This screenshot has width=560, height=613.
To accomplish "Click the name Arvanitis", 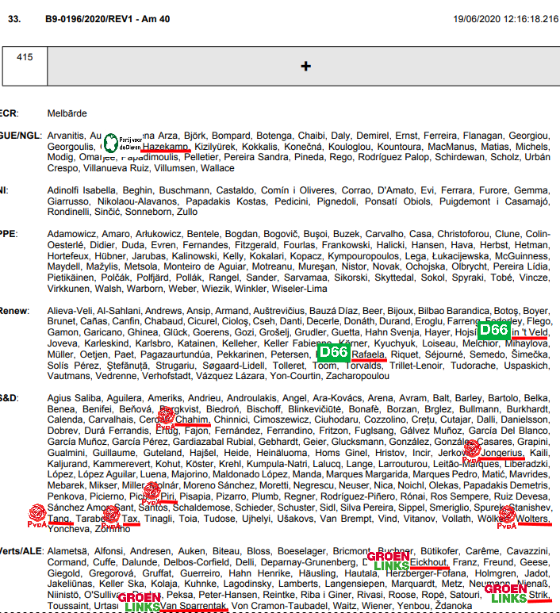I will [x=66, y=136].
